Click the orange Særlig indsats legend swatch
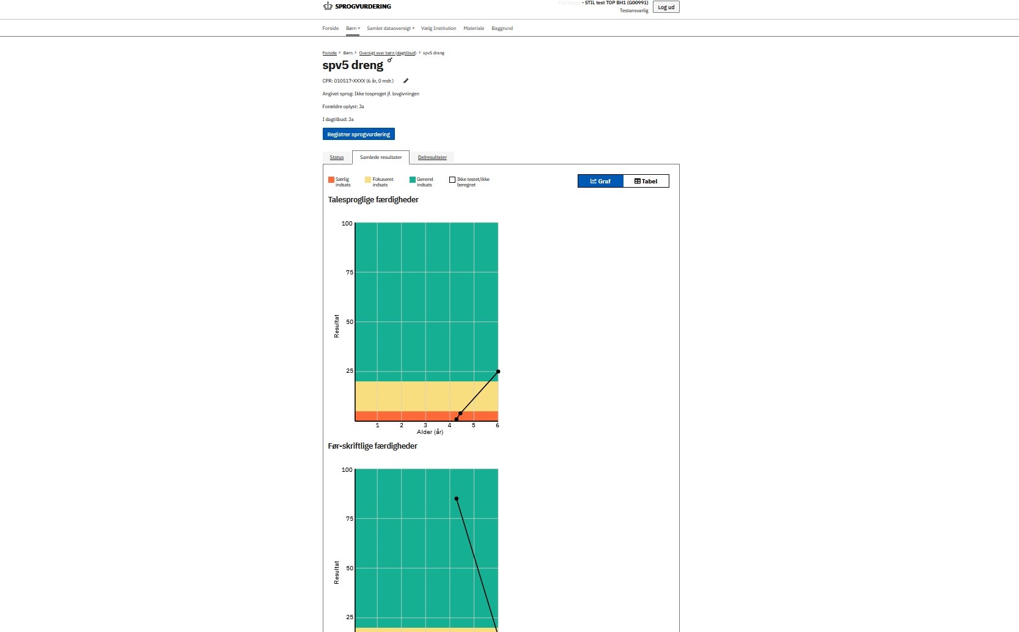Viewport: 1019px width, 632px height. (331, 180)
